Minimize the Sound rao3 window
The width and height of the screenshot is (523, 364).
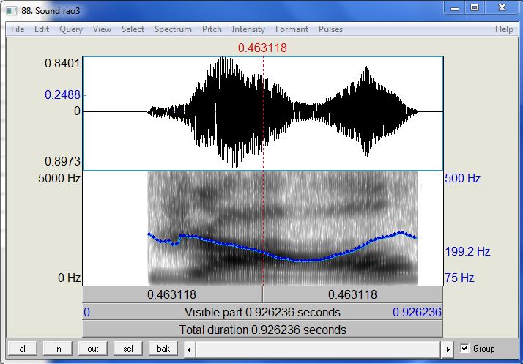455,8
